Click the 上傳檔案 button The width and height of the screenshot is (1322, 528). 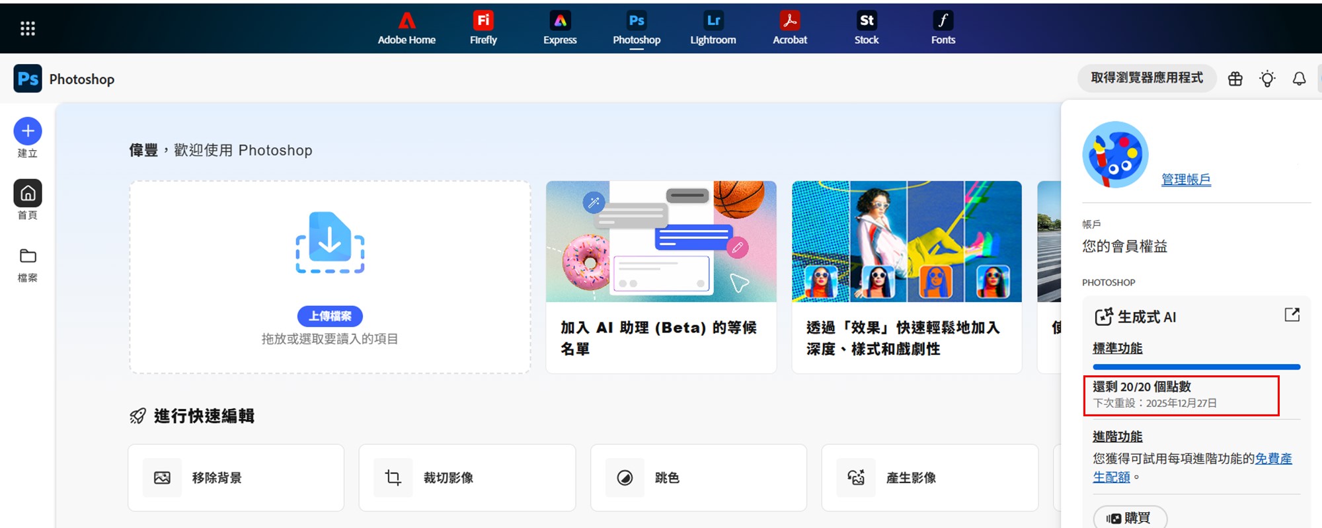pyautogui.click(x=330, y=316)
